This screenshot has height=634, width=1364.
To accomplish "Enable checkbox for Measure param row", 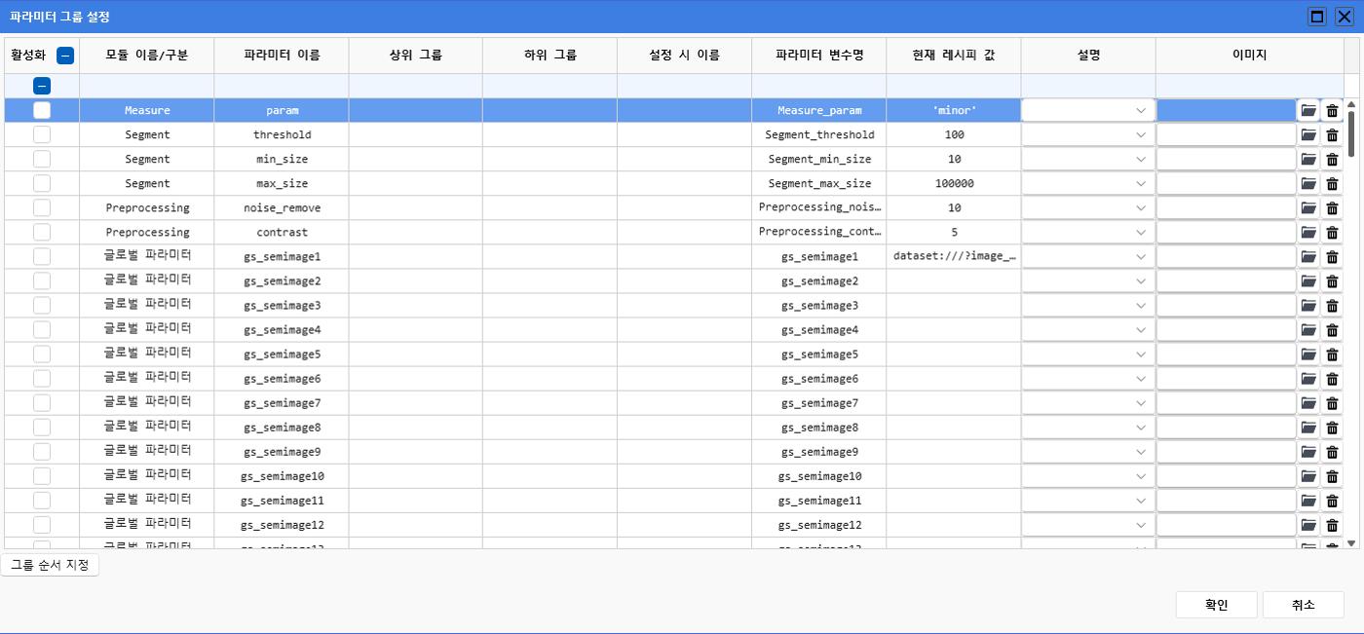I will coord(42,110).
